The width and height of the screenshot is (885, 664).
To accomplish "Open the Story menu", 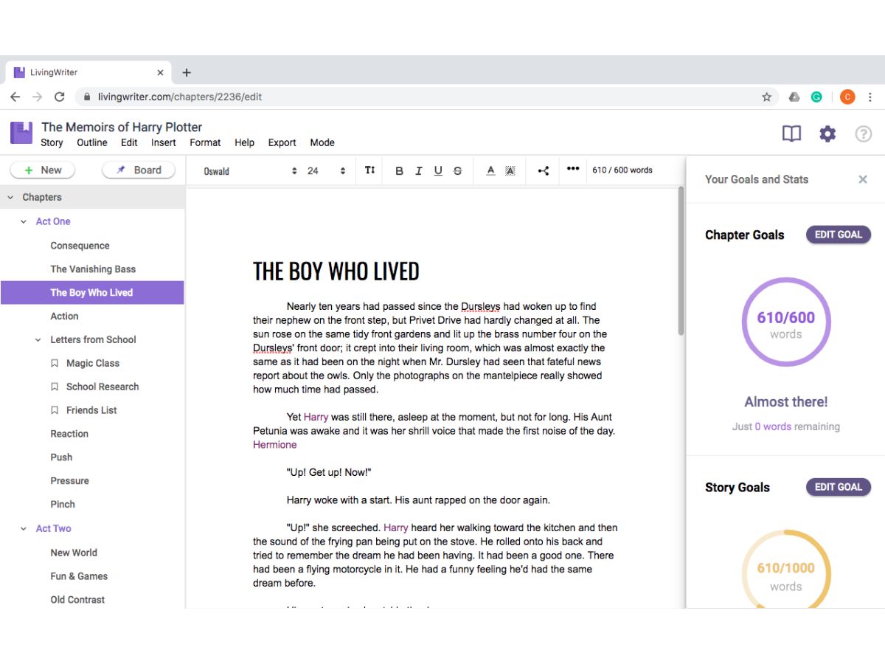I will pos(52,142).
